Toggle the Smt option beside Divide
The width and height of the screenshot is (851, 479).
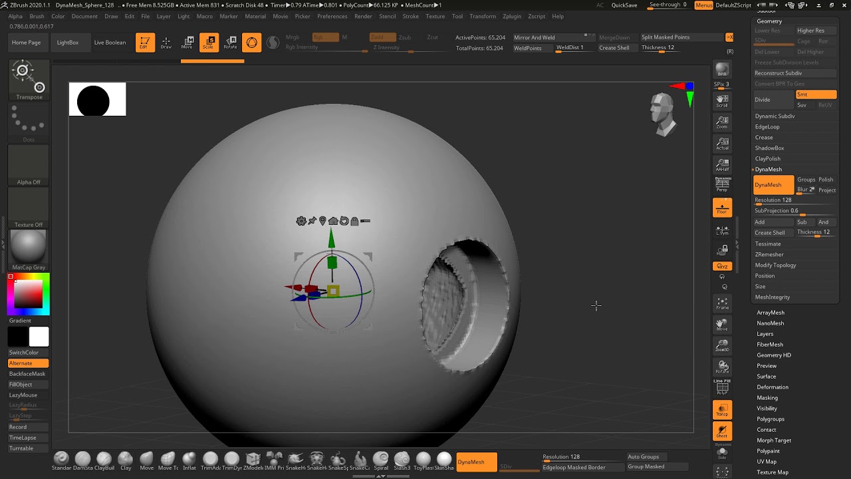(816, 94)
